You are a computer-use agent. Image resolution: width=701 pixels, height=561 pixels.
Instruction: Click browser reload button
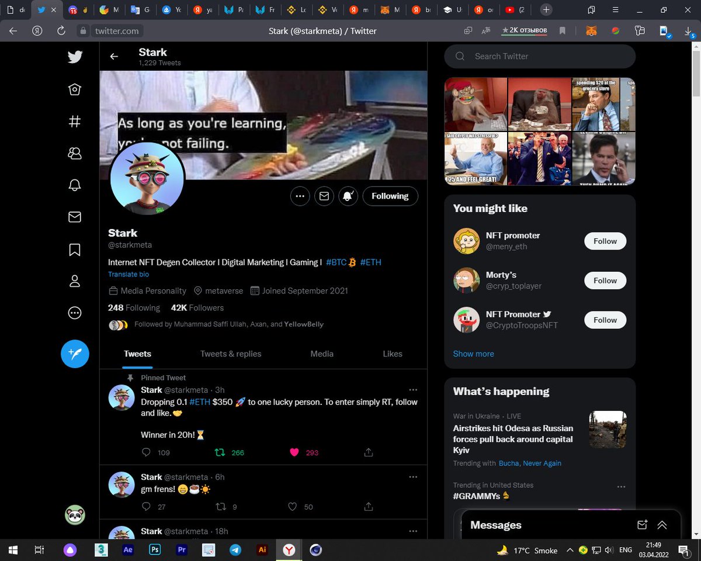tap(61, 30)
